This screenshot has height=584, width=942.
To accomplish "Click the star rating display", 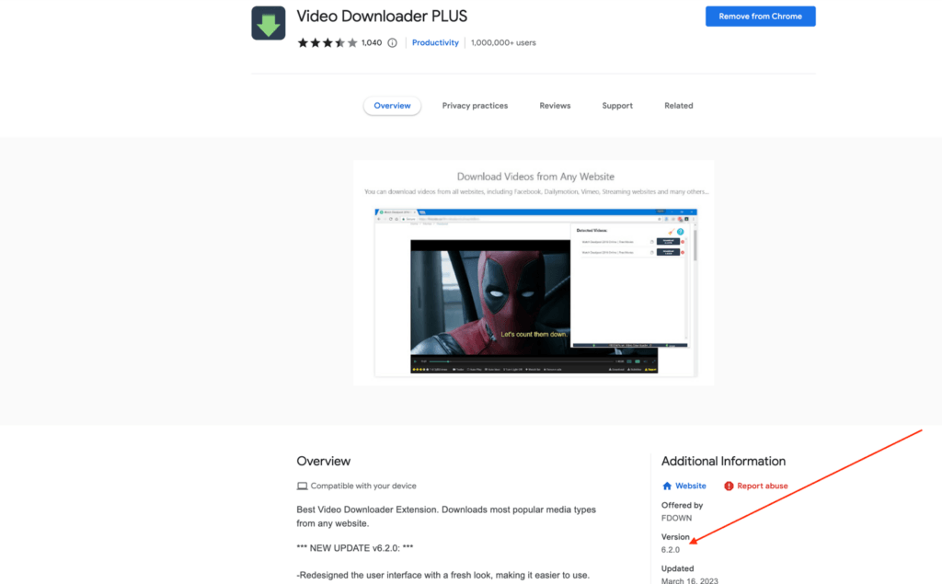I will [x=327, y=42].
